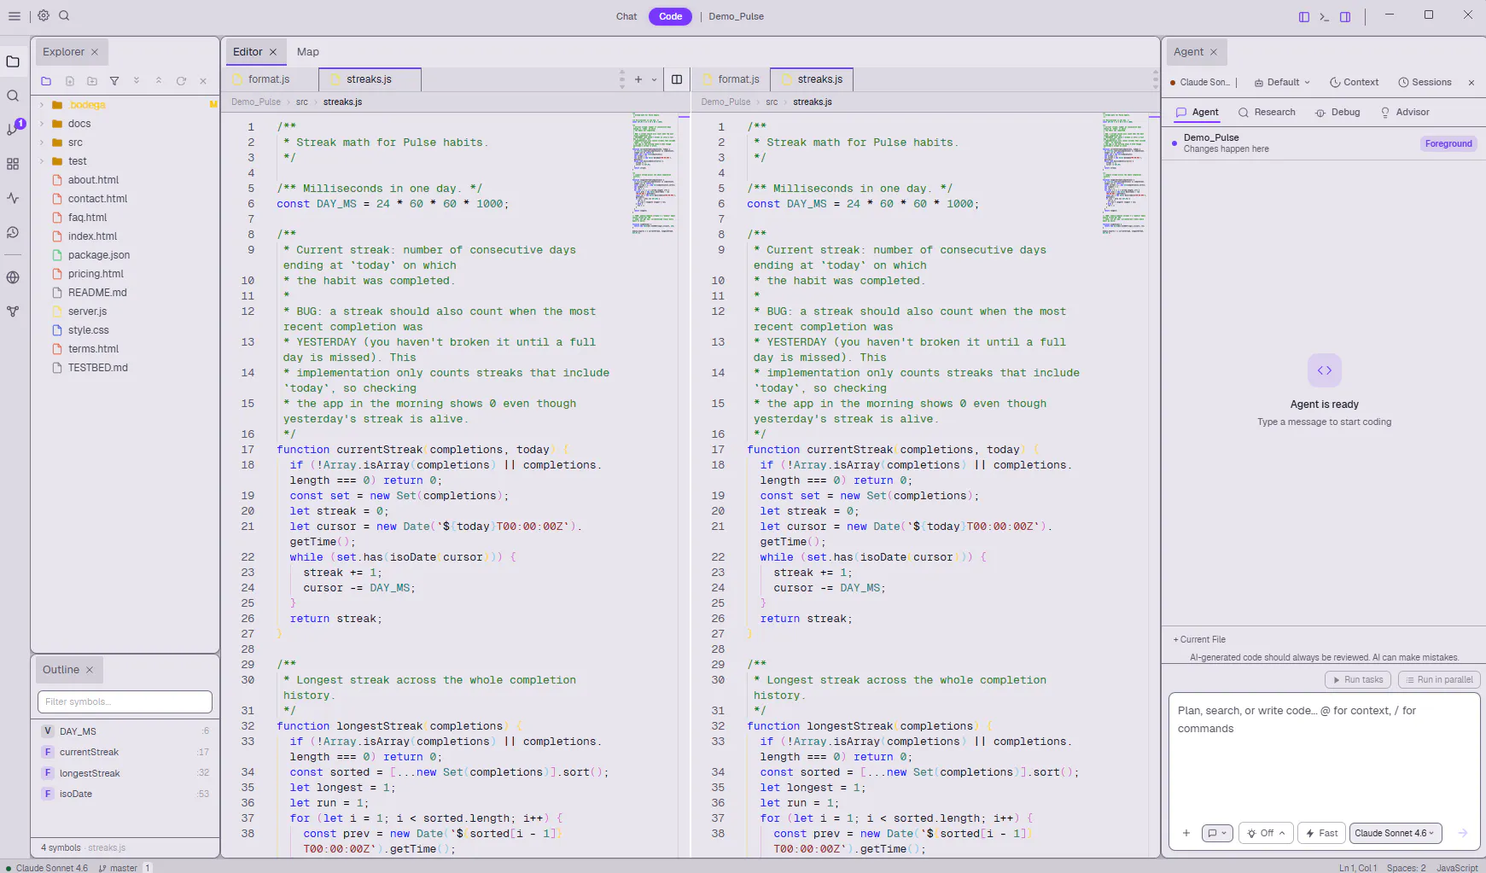Open the Search icon in the left sidebar
The width and height of the screenshot is (1486, 873).
tap(13, 96)
